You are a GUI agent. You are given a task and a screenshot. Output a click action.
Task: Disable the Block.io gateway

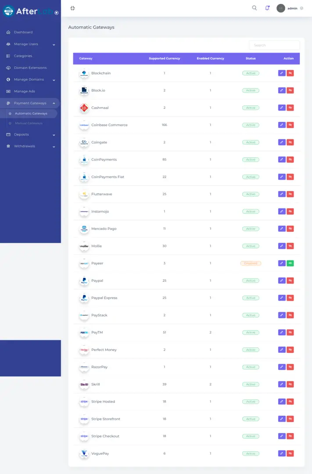tap(290, 90)
